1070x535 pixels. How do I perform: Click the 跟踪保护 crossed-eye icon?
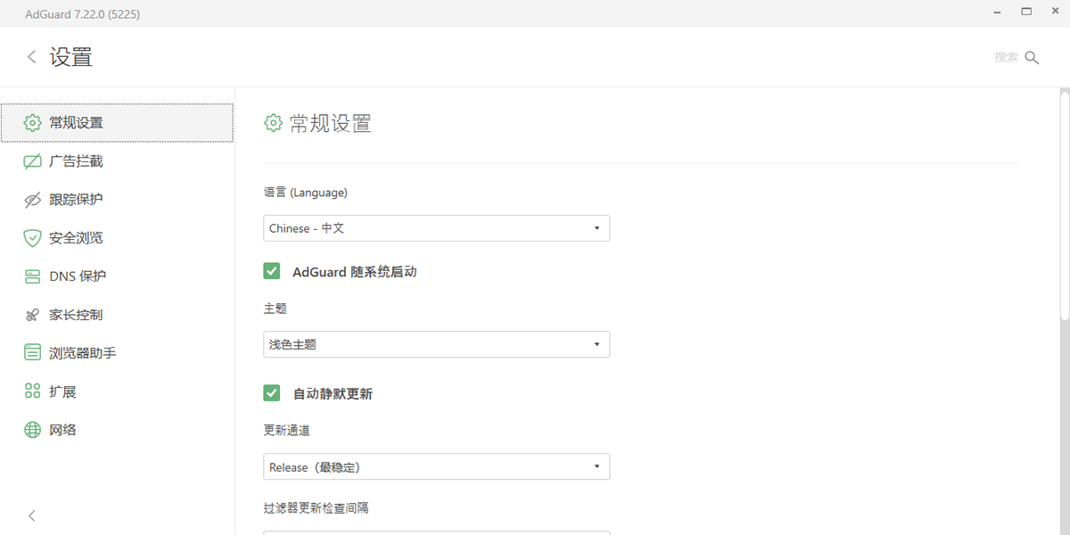33,200
